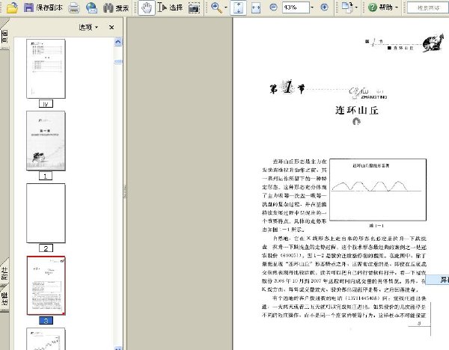
Task: Select the page iv thumbnail
Action: (46, 69)
